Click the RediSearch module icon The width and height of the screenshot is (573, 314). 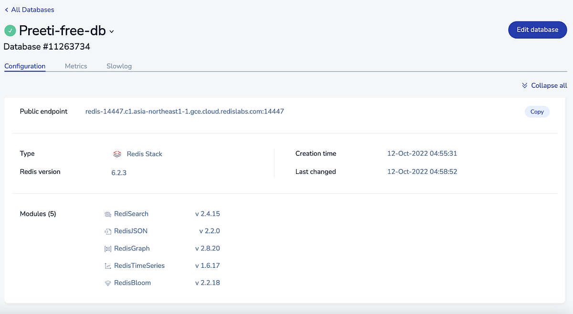107,214
